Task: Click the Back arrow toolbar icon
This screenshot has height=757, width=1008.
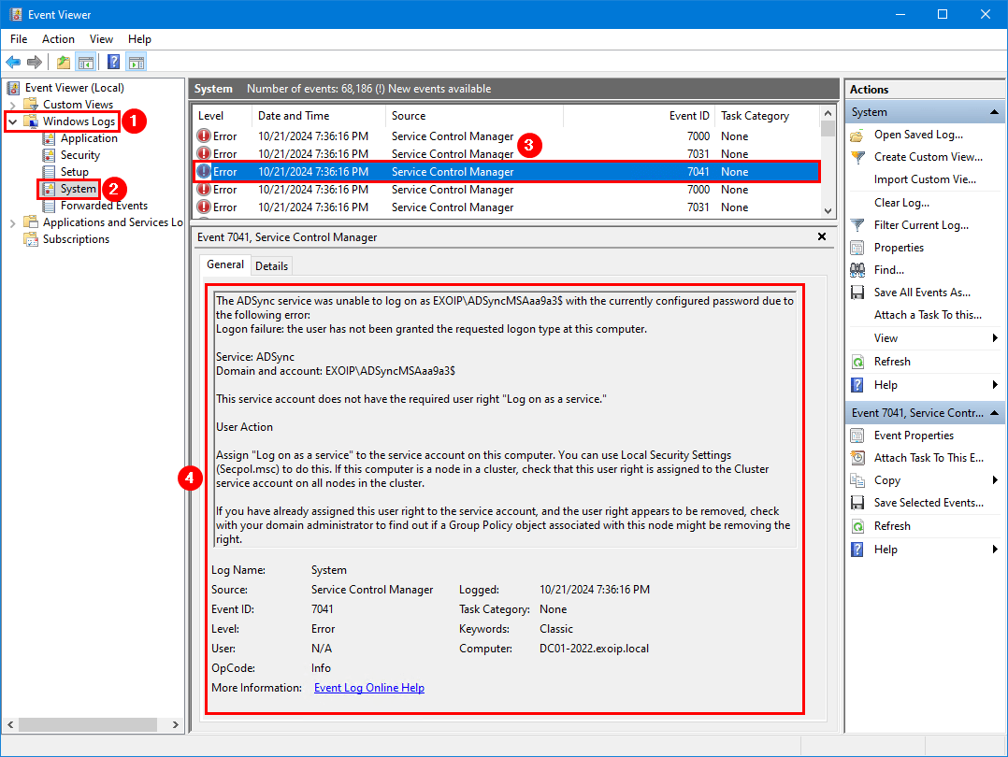Action: (13, 63)
